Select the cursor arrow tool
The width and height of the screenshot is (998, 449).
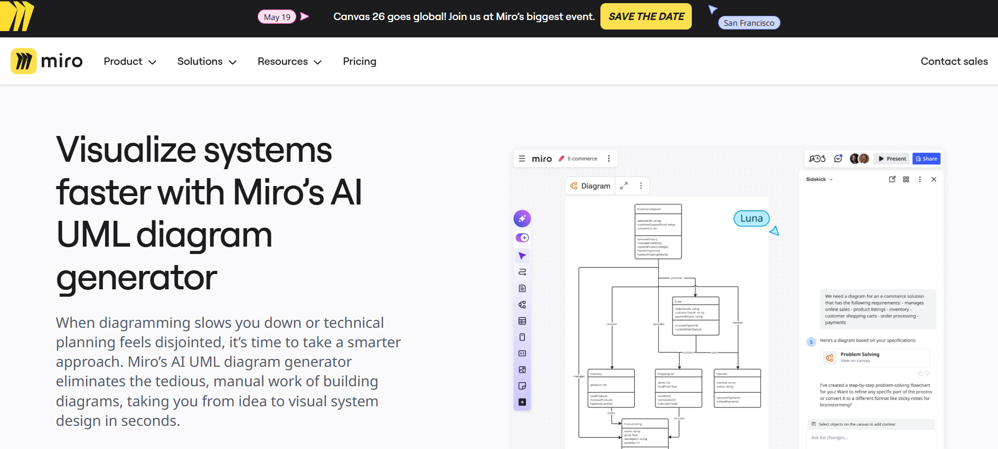click(522, 256)
